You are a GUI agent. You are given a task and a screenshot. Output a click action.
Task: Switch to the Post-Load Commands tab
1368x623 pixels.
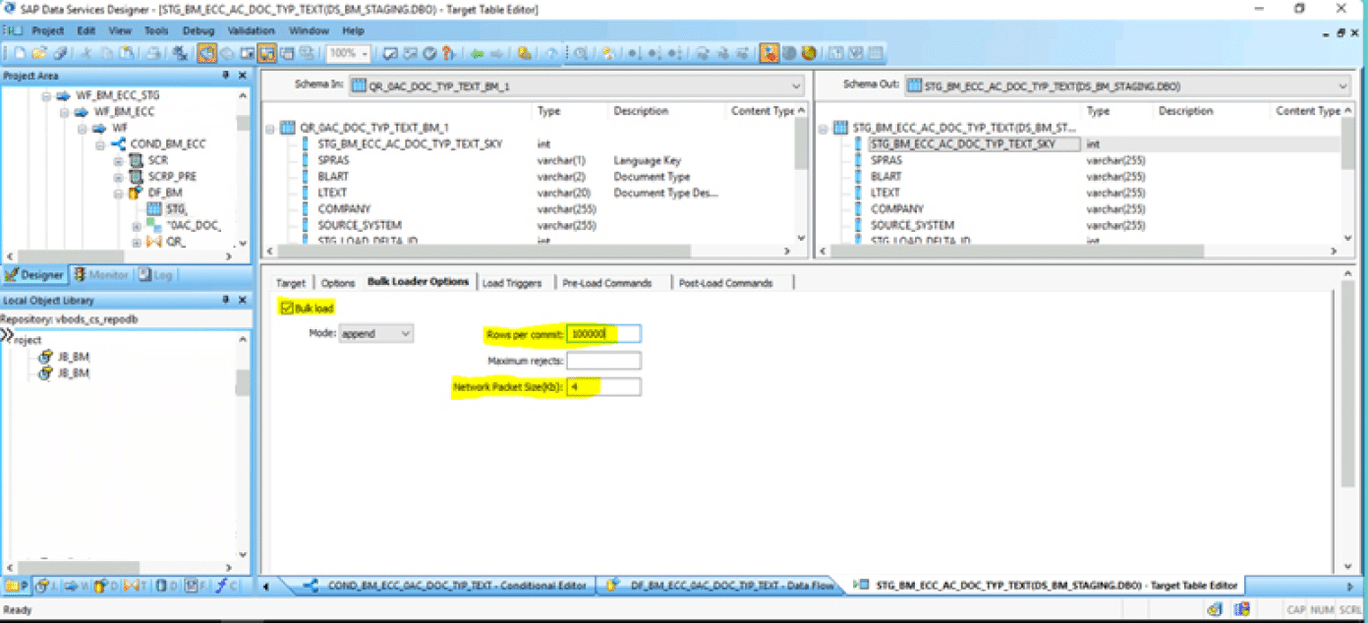[725, 283]
